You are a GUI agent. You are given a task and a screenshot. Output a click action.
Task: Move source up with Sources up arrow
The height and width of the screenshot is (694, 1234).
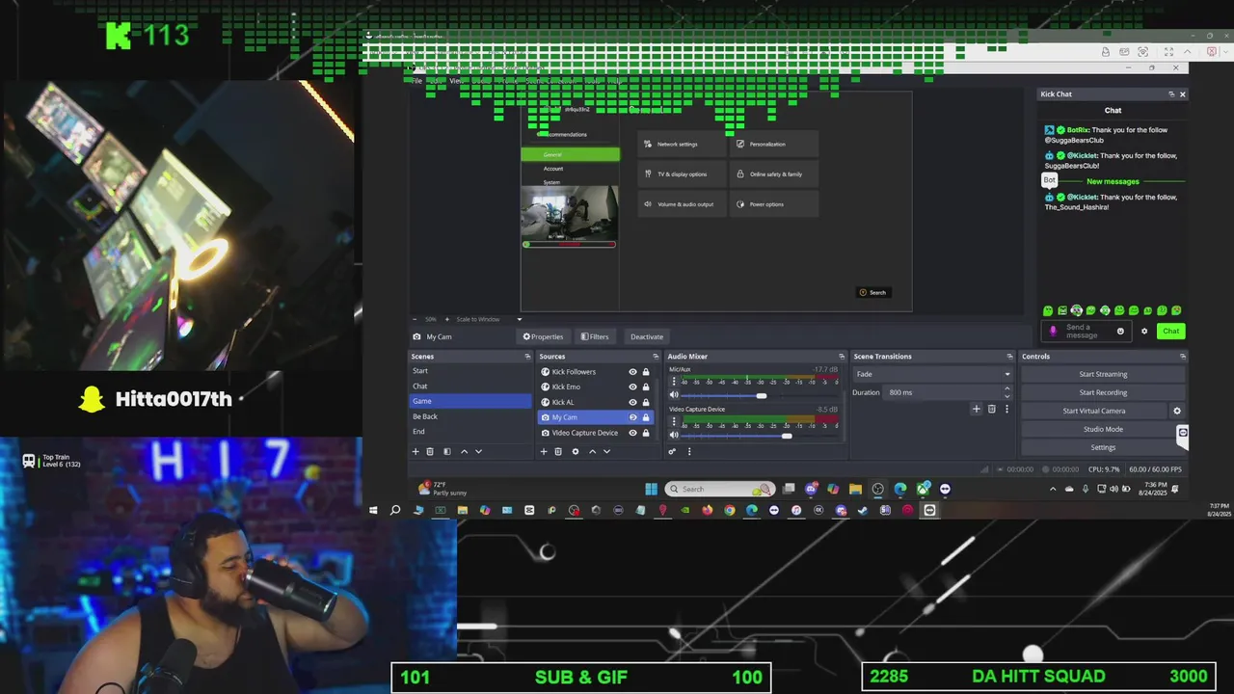[x=592, y=451]
